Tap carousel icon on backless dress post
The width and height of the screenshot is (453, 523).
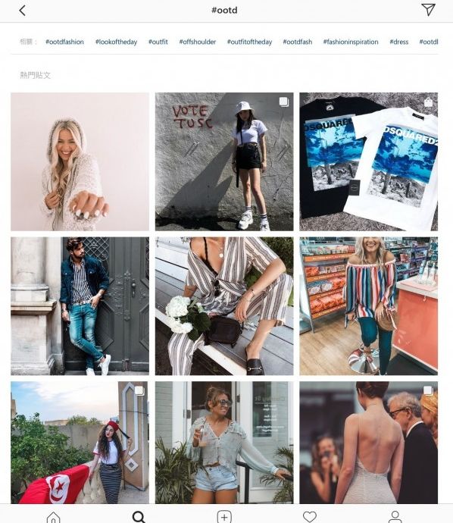tap(428, 391)
